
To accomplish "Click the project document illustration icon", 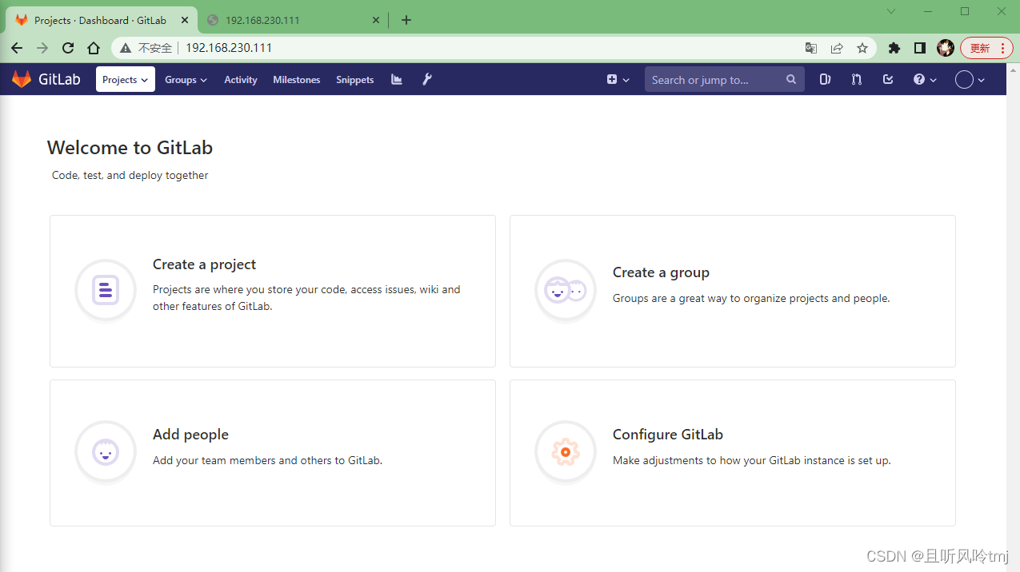I will (x=106, y=290).
